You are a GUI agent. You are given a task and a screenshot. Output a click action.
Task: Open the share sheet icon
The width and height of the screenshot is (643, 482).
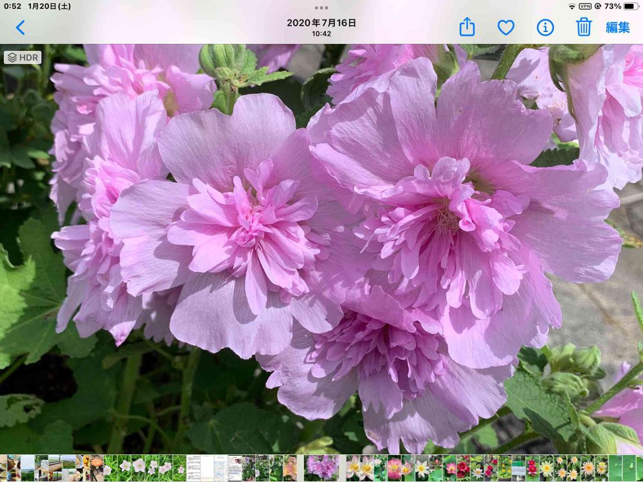tap(467, 27)
